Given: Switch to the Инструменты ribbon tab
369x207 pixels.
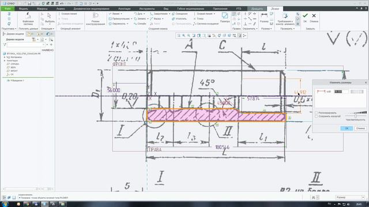Looking at the screenshot, I should pos(147,9).
